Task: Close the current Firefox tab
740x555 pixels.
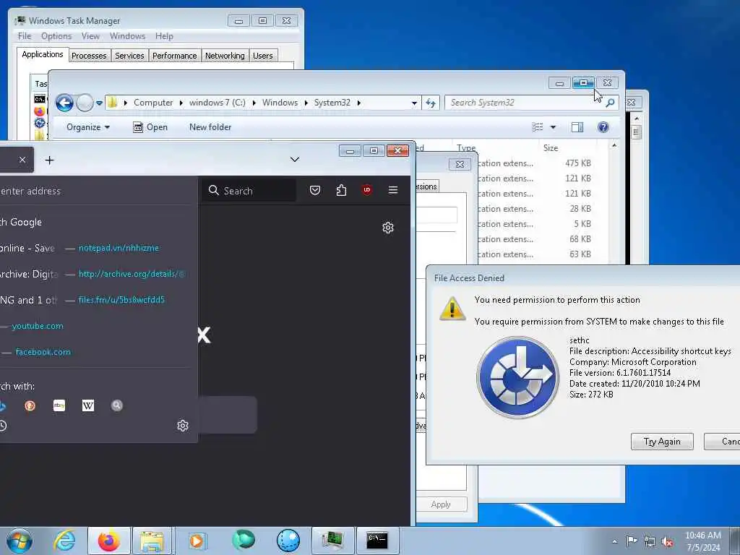Action: coord(22,160)
